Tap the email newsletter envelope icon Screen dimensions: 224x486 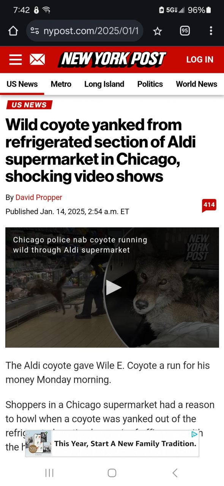tap(37, 60)
